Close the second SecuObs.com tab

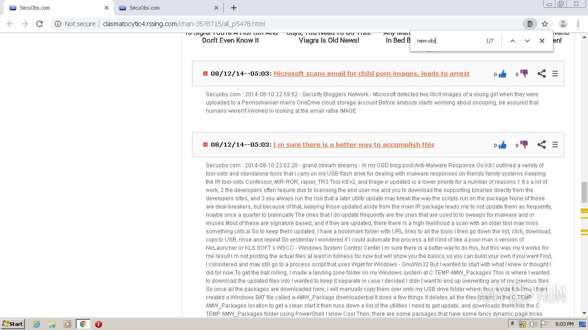click(216, 8)
